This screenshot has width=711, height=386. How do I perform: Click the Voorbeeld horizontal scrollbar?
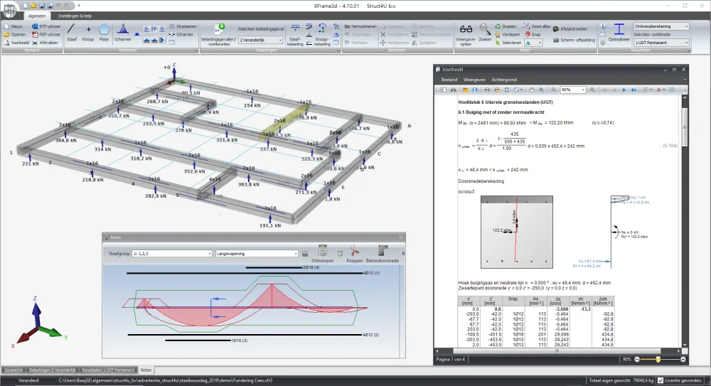(x=557, y=350)
